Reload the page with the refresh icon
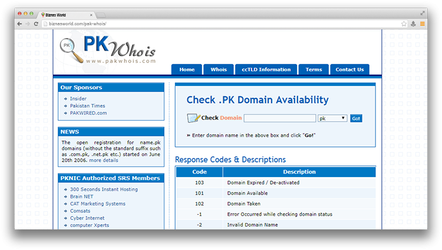This screenshot has height=250, width=442. point(36,24)
